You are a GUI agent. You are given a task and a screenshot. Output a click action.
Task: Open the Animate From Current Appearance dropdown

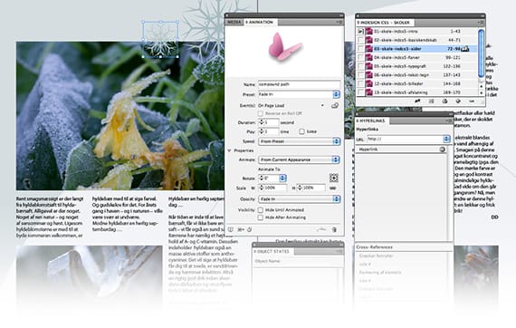[299, 159]
